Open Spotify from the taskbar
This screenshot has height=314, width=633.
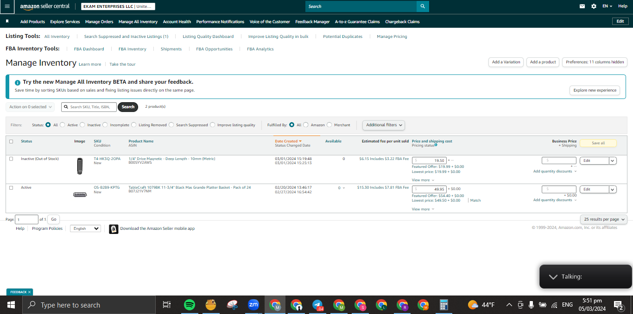pos(189,305)
